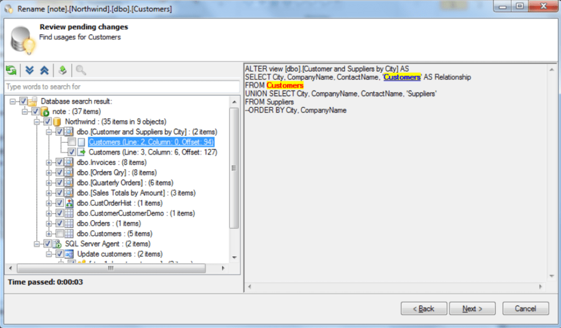The height and width of the screenshot is (328, 561).
Task: Click the Next button
Action: tap(472, 308)
